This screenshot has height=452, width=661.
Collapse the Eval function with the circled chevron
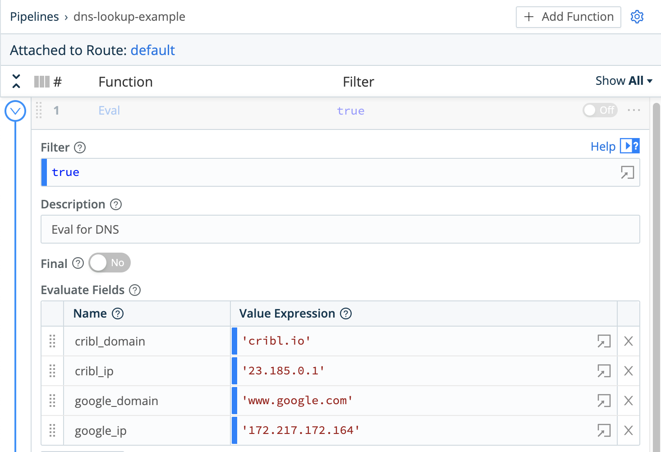[15, 111]
